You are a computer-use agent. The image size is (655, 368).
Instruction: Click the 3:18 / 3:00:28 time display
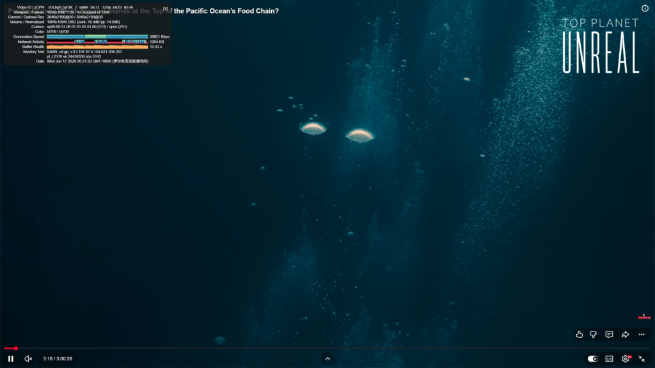pos(58,359)
